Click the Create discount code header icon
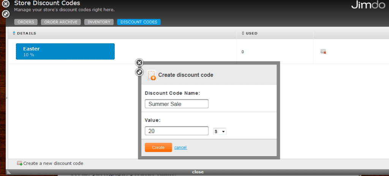Screen dimensions: 389x176 (x=151, y=75)
